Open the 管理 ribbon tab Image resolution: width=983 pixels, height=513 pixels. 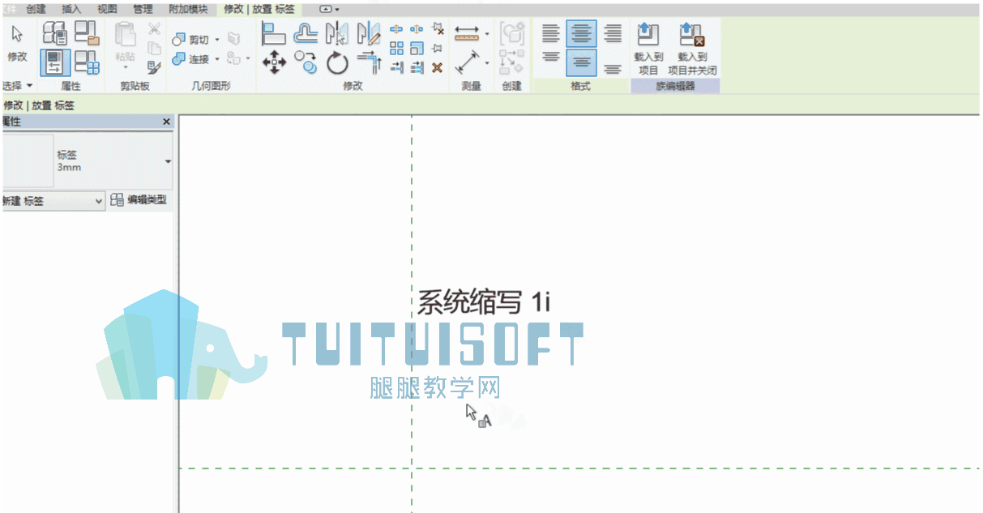143,9
